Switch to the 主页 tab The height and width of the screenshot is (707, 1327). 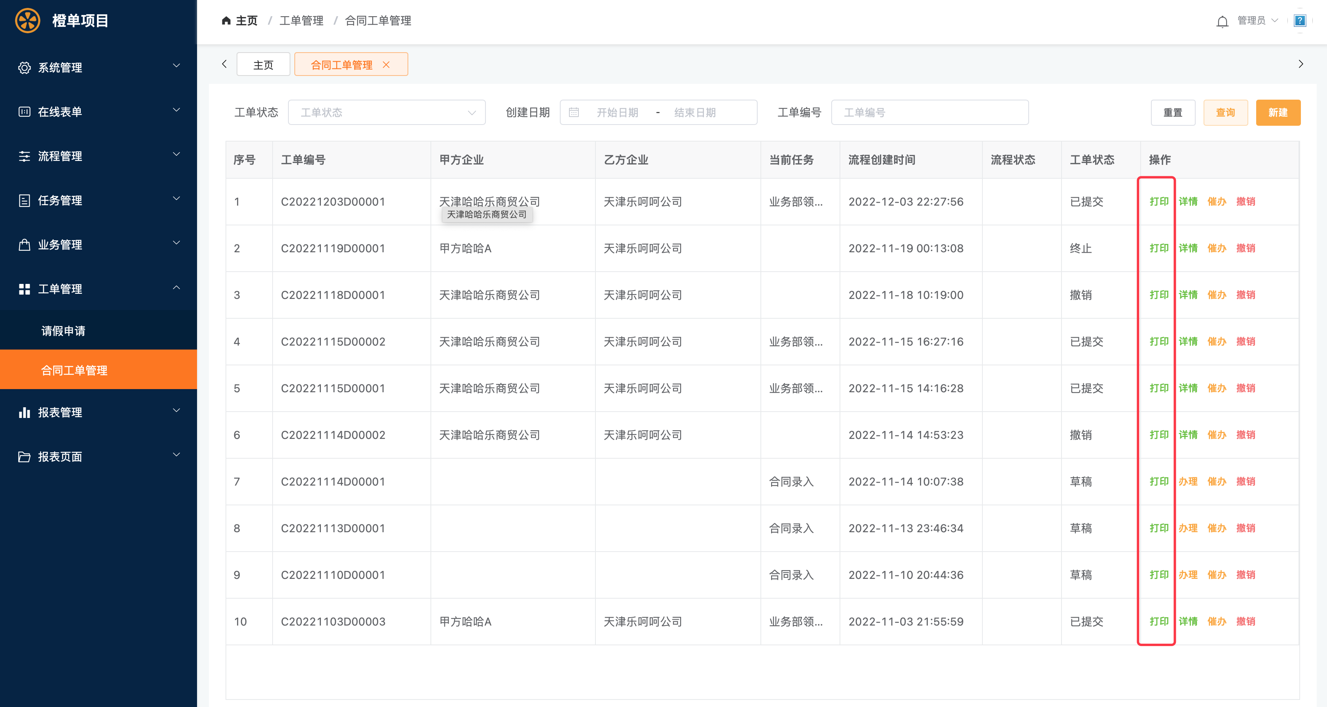263,65
